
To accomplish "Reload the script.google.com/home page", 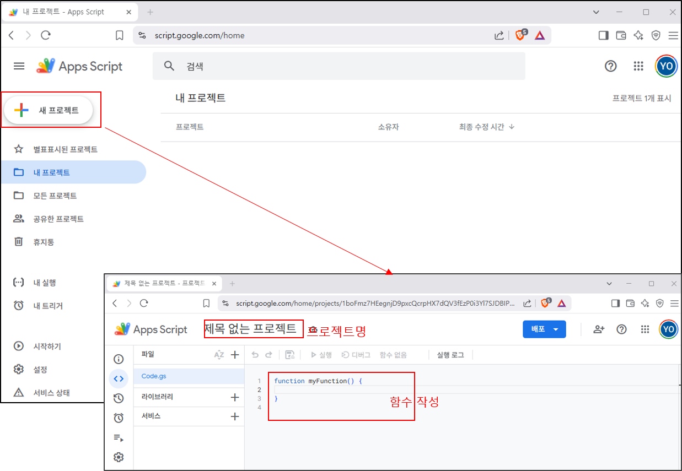I will 46,35.
